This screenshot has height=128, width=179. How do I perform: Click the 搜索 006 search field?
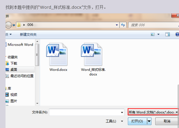tap(153, 25)
